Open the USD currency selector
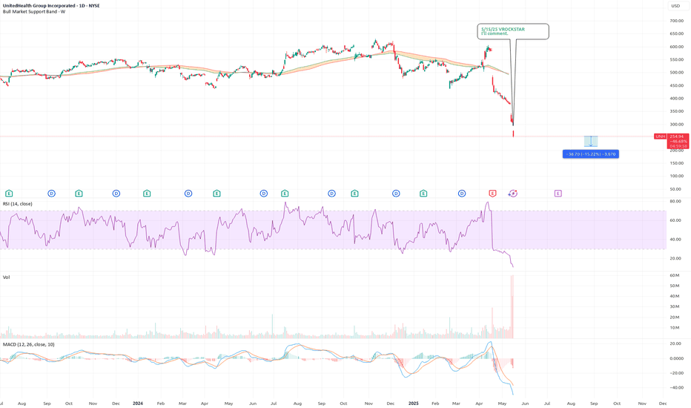Screen dimensions: 691x408 click(675, 6)
